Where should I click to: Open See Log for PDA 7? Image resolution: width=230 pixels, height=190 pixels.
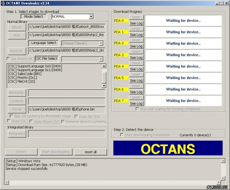tap(136, 103)
